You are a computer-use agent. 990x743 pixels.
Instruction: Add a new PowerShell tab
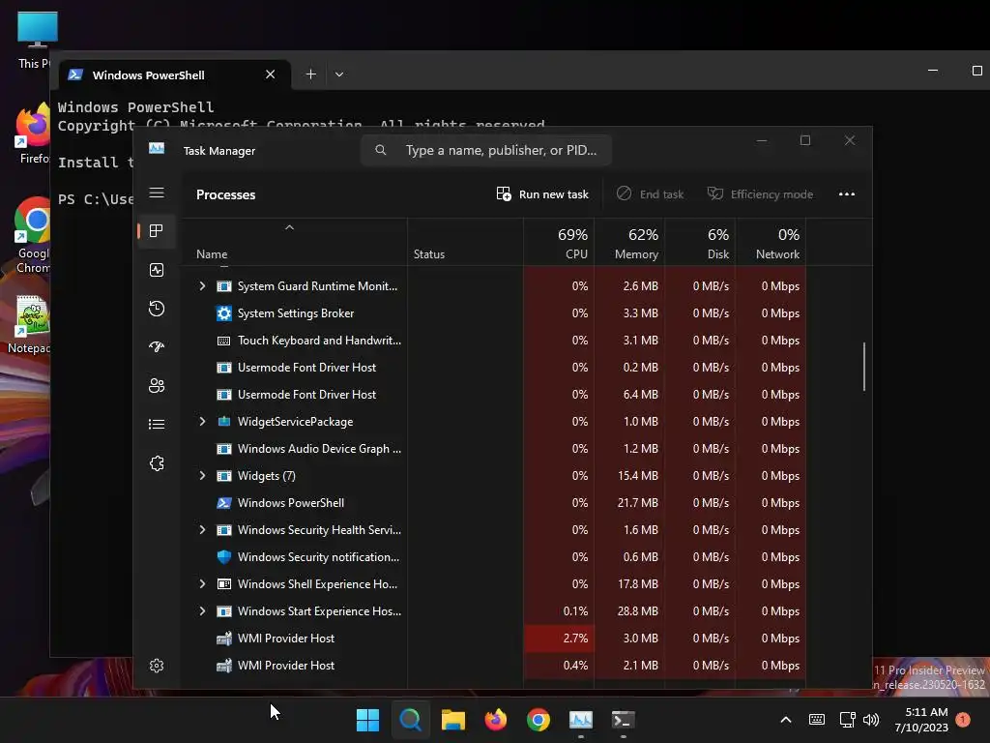point(310,74)
